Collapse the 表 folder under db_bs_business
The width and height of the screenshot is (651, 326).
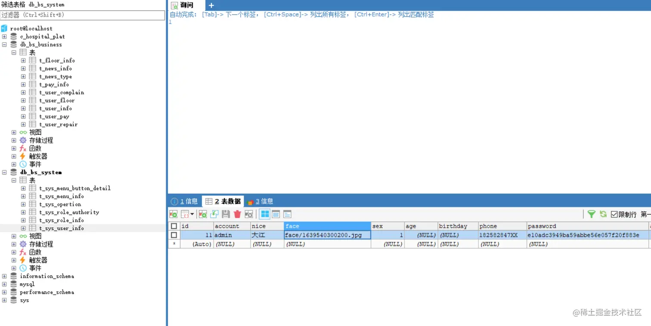click(14, 53)
